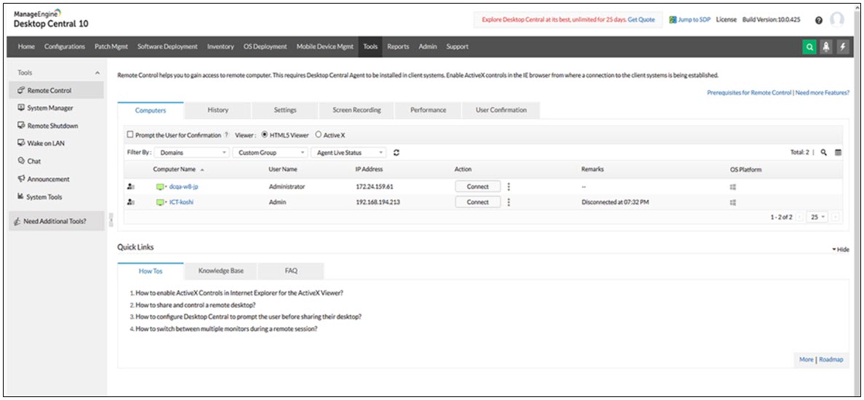Screen dimensions: 864x400
Task: Open the Admin menu
Action: [x=428, y=47]
